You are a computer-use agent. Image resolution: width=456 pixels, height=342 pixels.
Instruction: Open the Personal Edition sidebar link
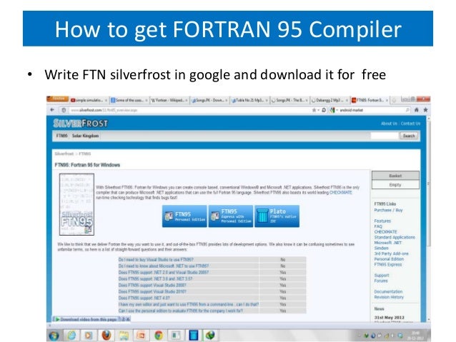[389, 259]
